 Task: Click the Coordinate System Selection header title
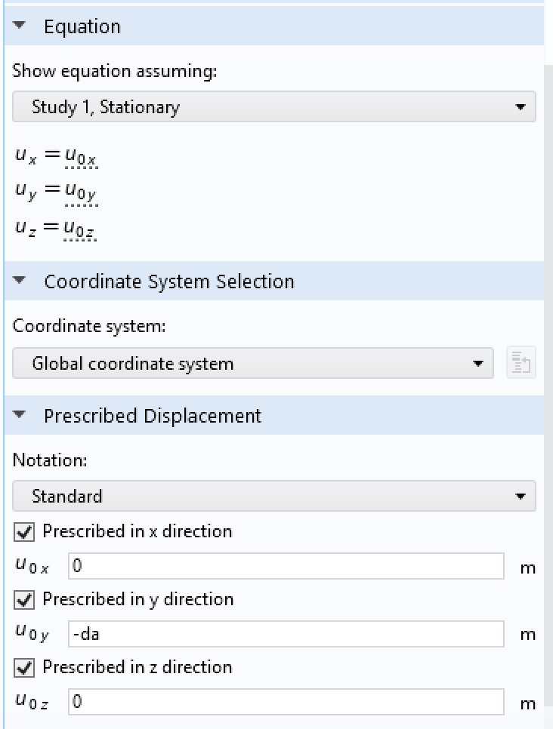[169, 281]
